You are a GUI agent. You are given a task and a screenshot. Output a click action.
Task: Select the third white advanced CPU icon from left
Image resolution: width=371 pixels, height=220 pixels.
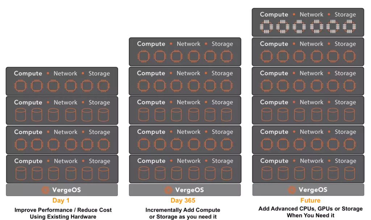click(x=299, y=26)
